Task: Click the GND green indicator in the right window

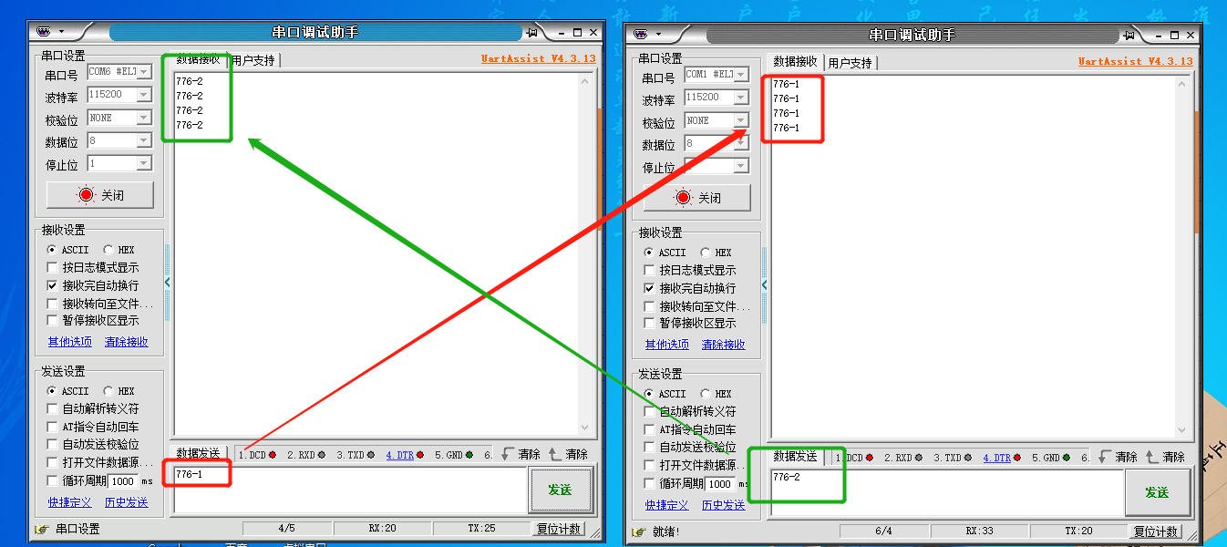Action: click(x=1066, y=458)
